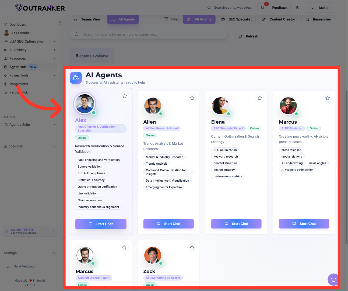
Task: Open Integrations from the sidebar
Action: [29, 84]
